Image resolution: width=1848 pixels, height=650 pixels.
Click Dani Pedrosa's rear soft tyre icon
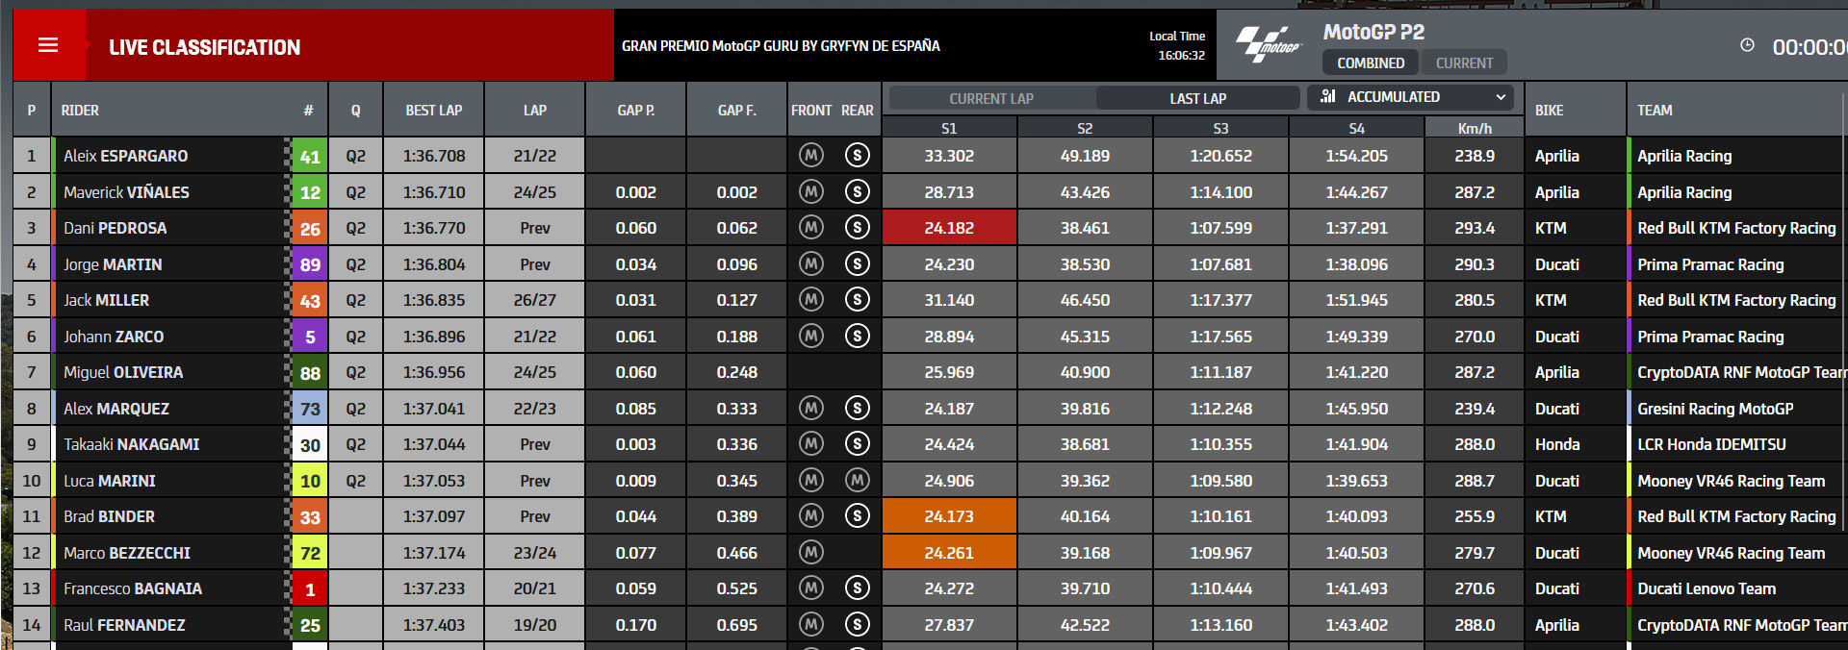(x=857, y=227)
